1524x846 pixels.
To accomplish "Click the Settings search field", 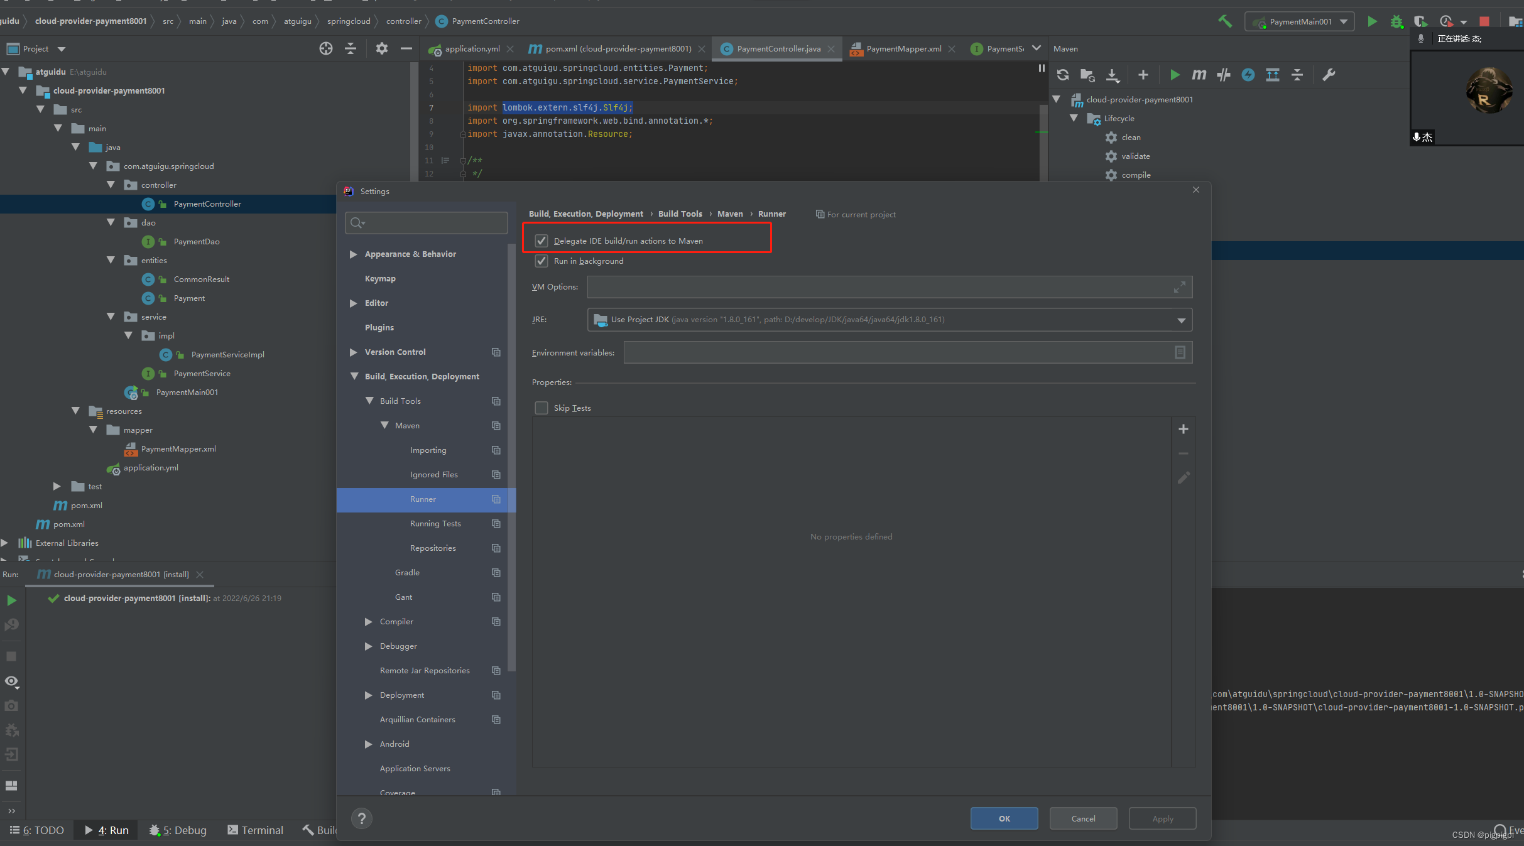I will [427, 223].
